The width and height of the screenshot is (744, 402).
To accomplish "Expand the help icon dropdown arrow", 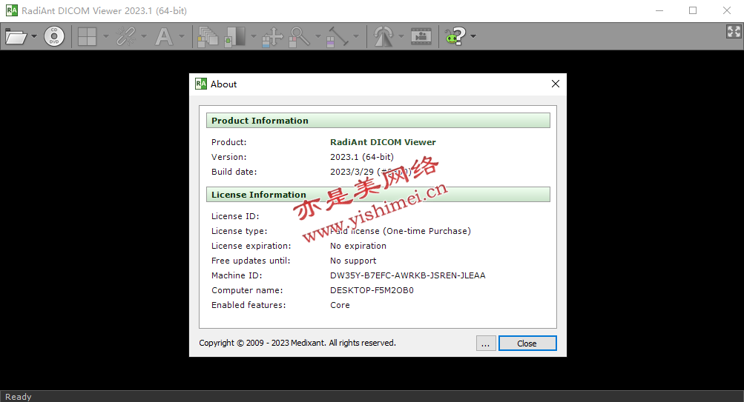I will pos(473,36).
